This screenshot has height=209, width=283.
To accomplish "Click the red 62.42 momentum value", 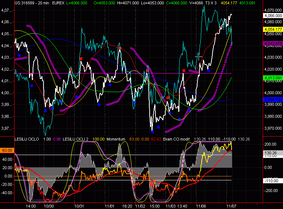I will [156, 139].
